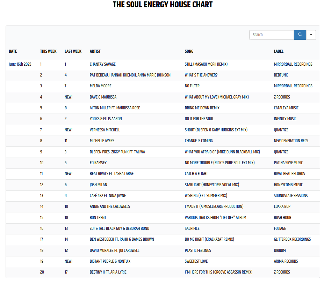The image size is (324, 283).
Task: Open the search options dropdown caret
Action: 311,35
